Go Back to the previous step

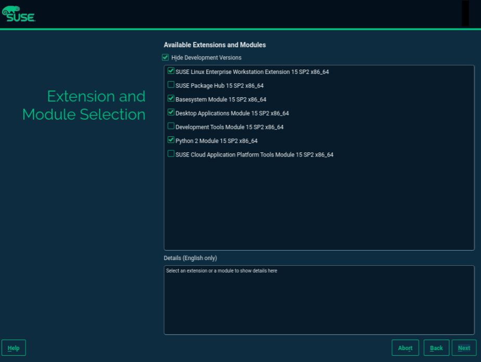436,348
